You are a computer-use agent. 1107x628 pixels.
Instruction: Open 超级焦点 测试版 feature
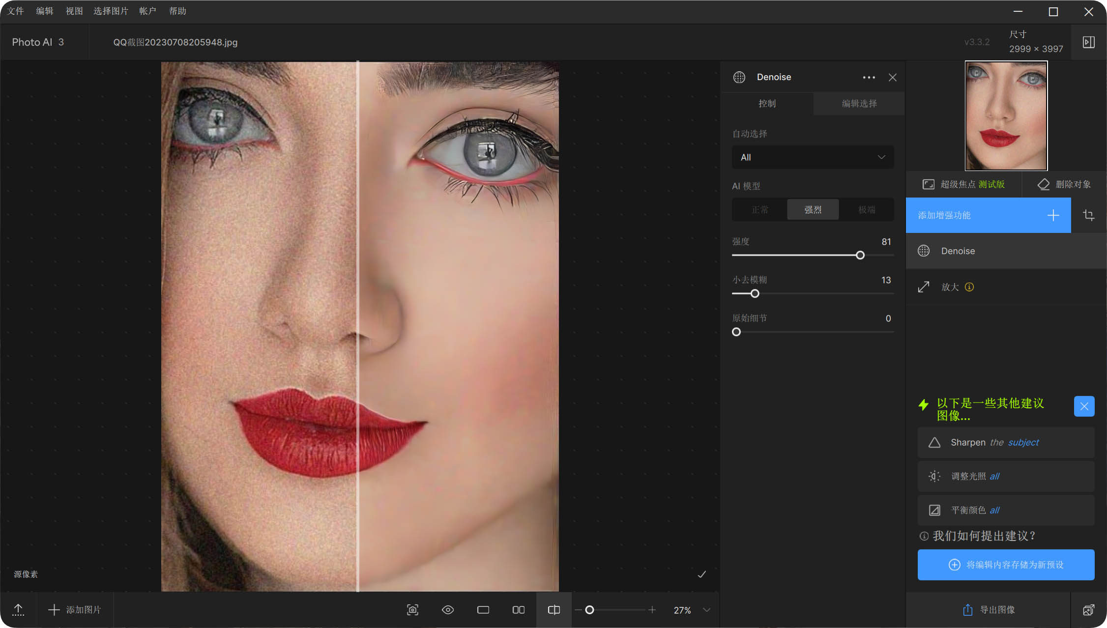(x=963, y=184)
